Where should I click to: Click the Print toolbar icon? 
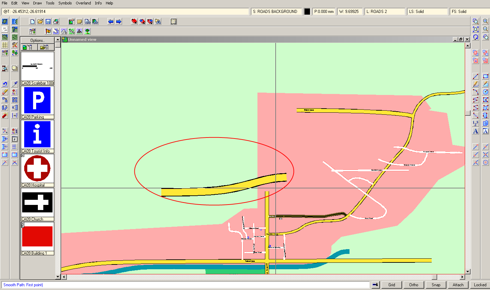pos(55,21)
